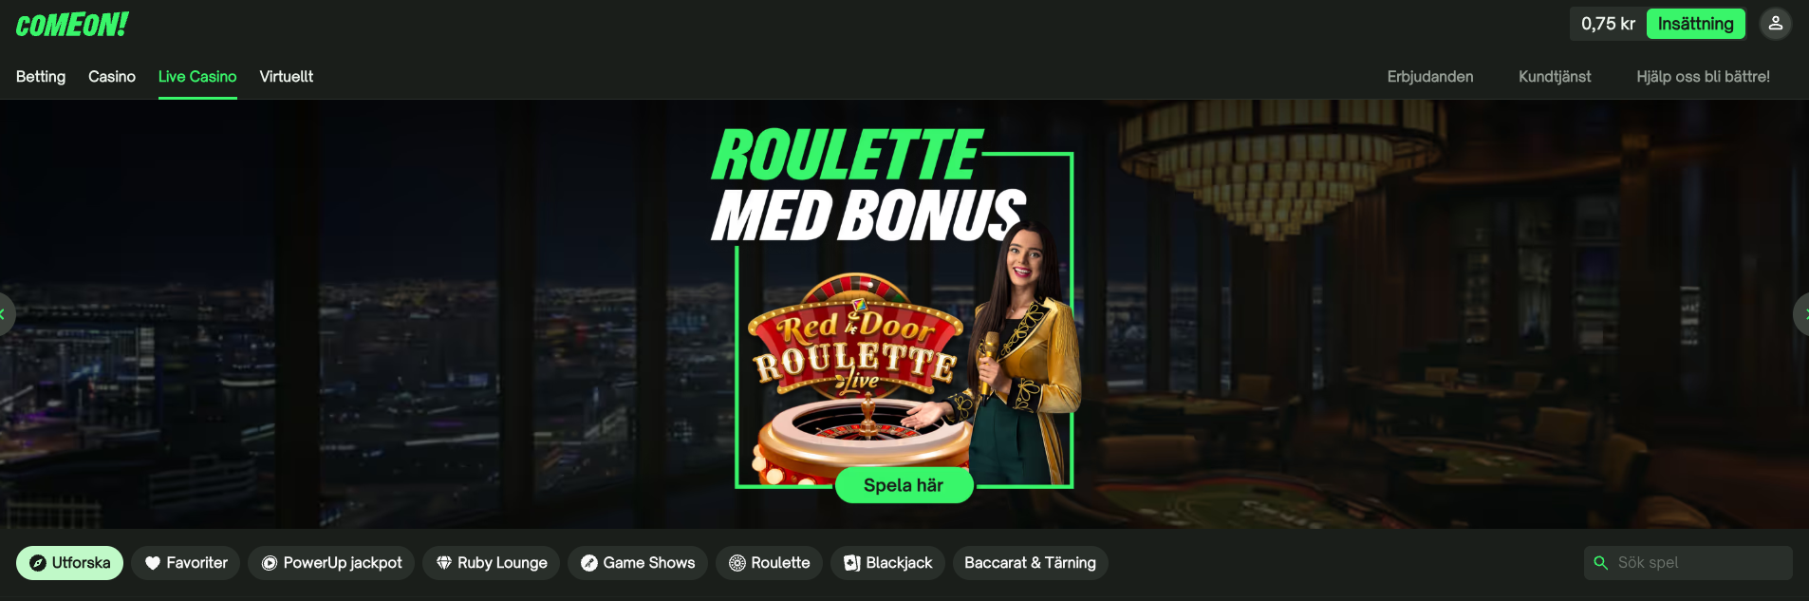Click the Insättning deposit button
Screen dimensions: 1809x601
click(1695, 24)
